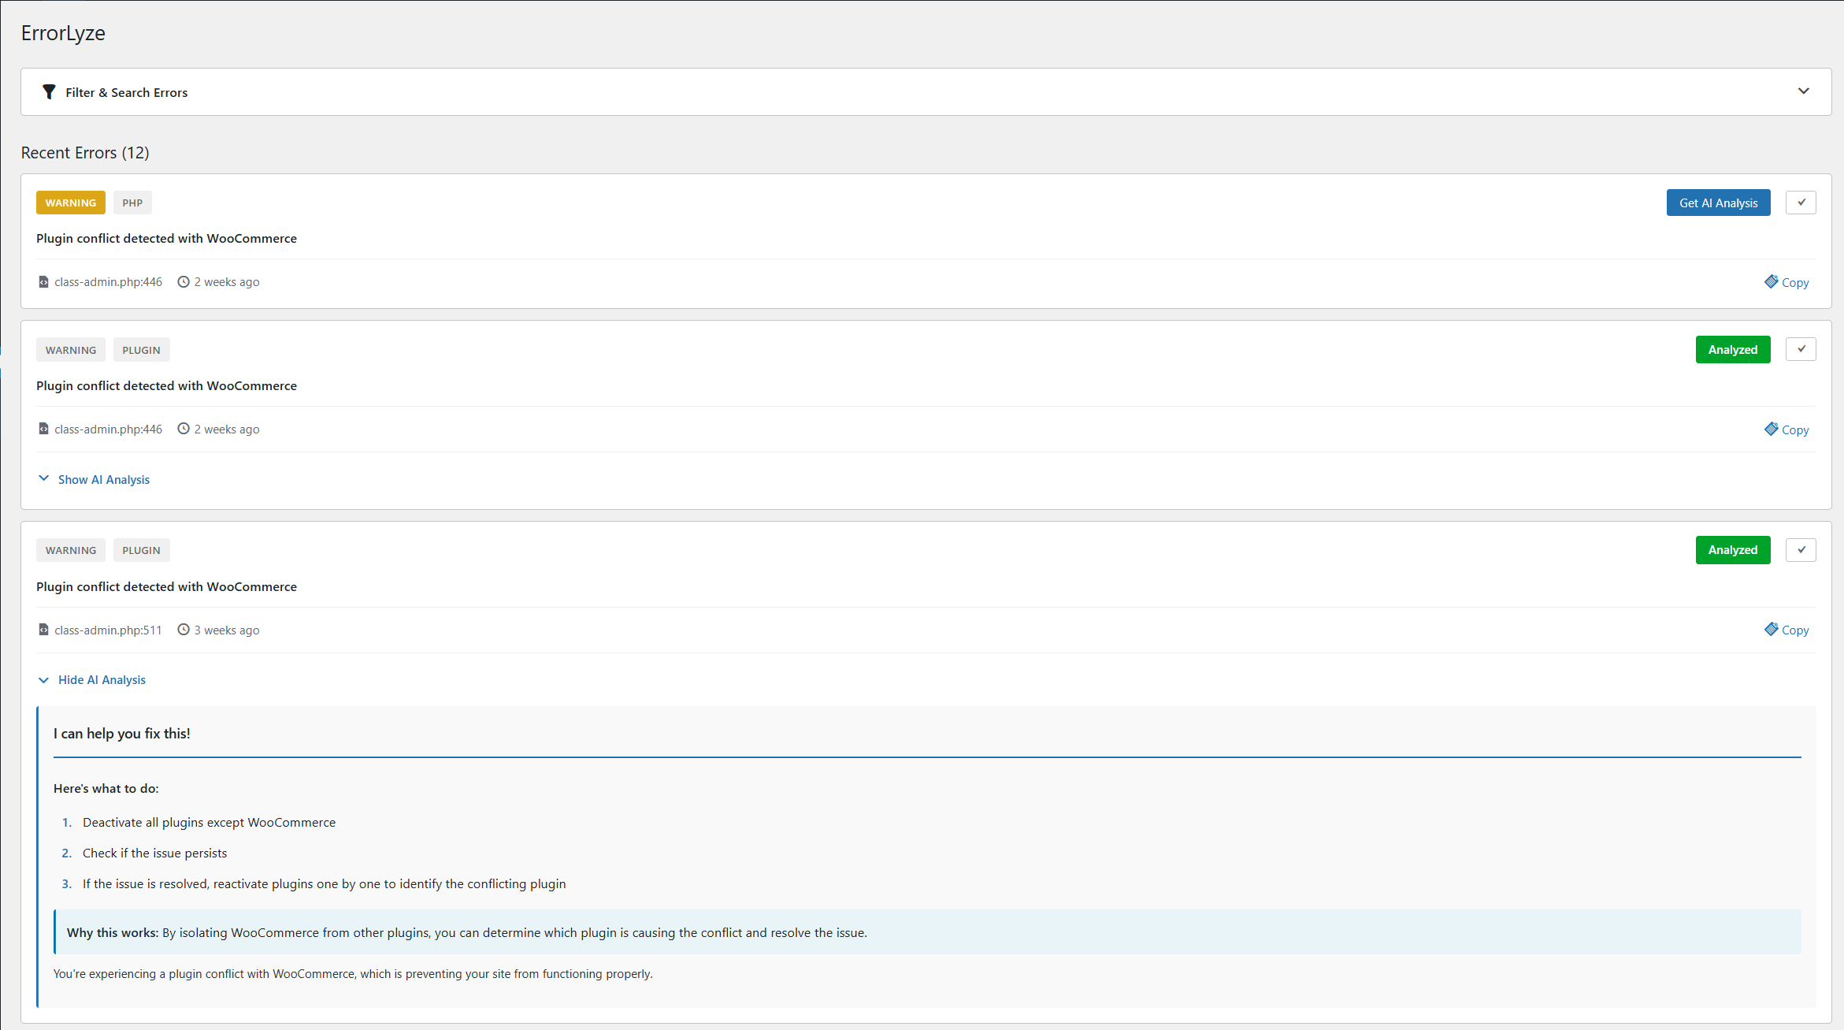Mark first PHP warning error as resolved
This screenshot has width=1844, height=1030.
[1801, 203]
